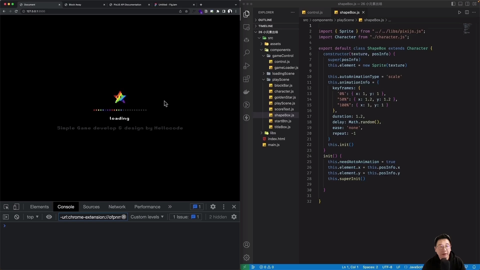Click the DevTools inspect element icon
The image size is (480, 270).
pos(6,207)
